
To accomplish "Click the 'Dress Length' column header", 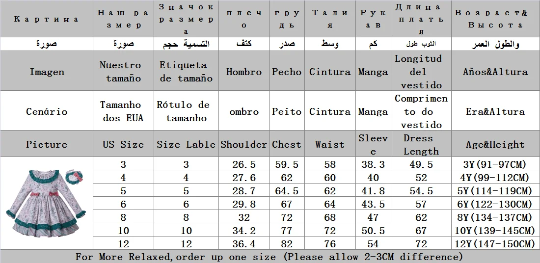I will pyautogui.click(x=421, y=144).
